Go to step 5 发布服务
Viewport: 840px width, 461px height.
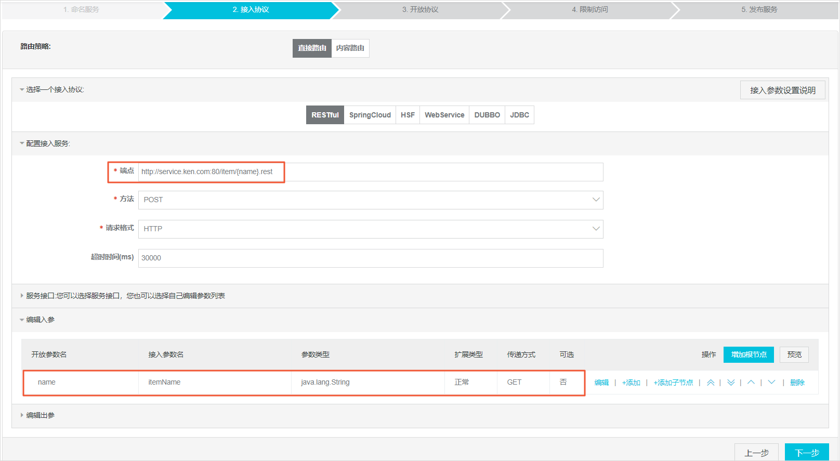tap(759, 9)
